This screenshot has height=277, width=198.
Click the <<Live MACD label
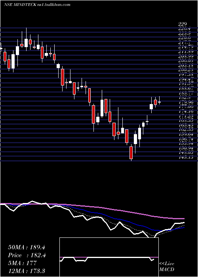click(167, 267)
